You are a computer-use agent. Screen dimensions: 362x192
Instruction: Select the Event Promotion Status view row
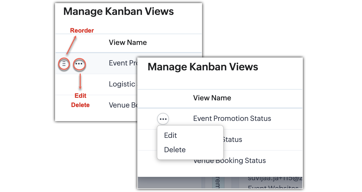coord(220,119)
